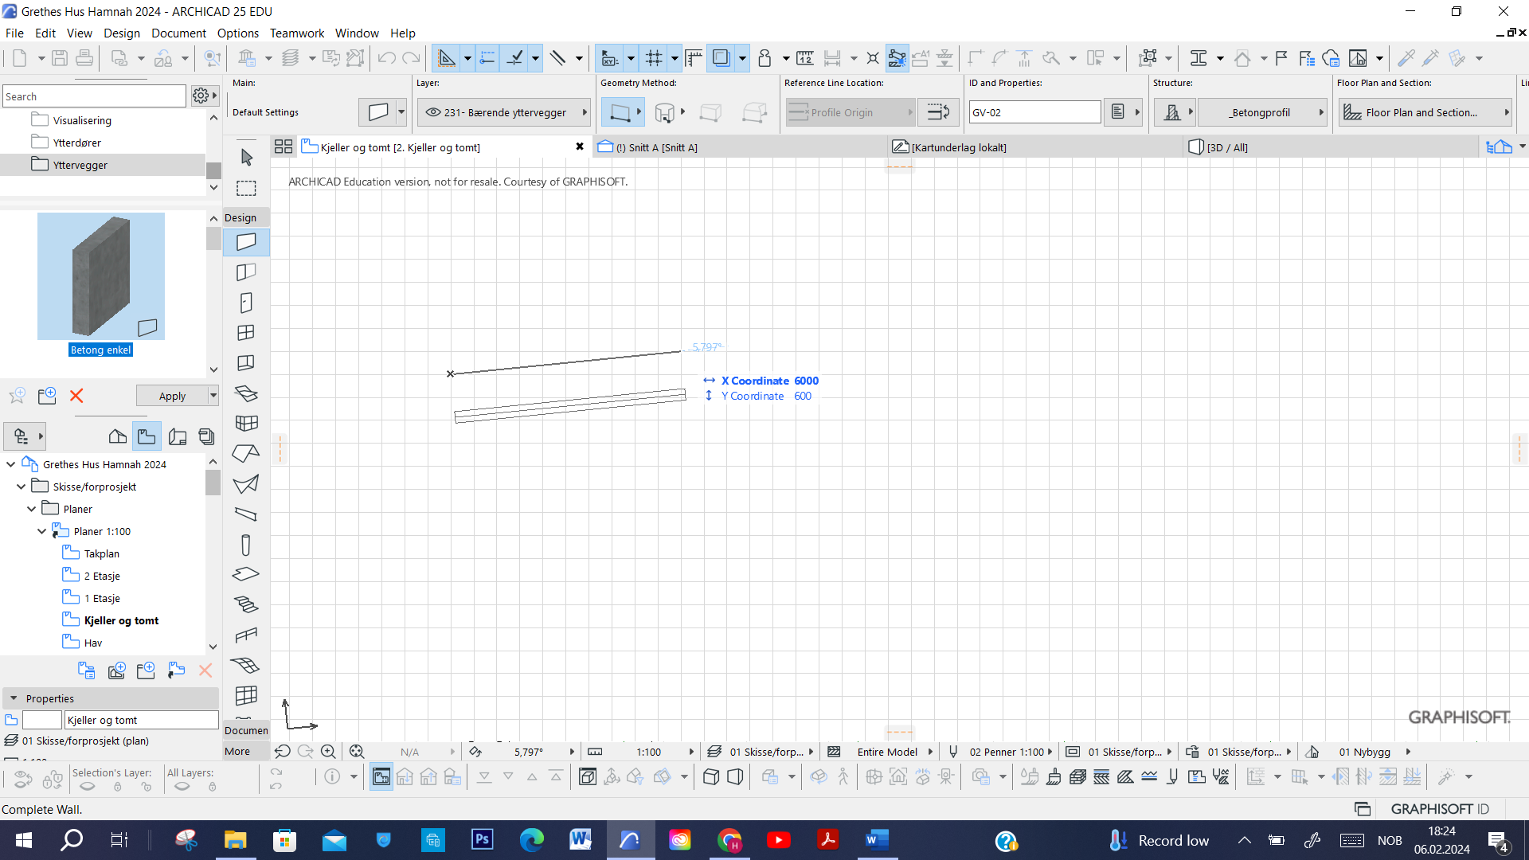Toggle grid snap in toolbar
Viewport: 1529px width, 860px height.
pos(654,58)
